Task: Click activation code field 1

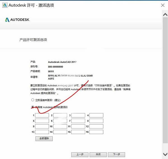Action: (x=42, y=115)
